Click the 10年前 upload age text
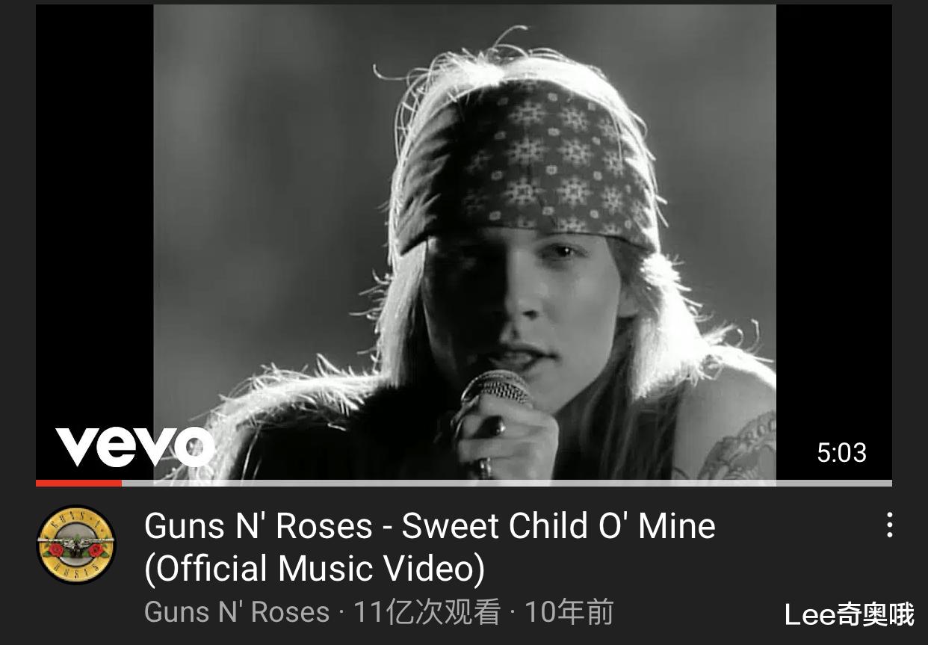Image resolution: width=928 pixels, height=645 pixels. pyautogui.click(x=569, y=611)
